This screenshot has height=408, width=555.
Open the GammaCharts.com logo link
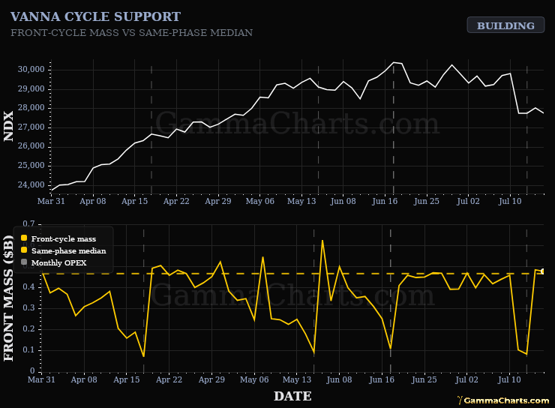[503, 400]
